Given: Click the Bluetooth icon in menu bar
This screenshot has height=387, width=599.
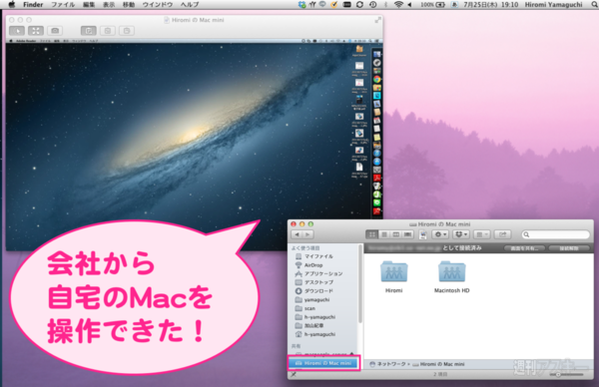Looking at the screenshot, I should (x=385, y=5).
